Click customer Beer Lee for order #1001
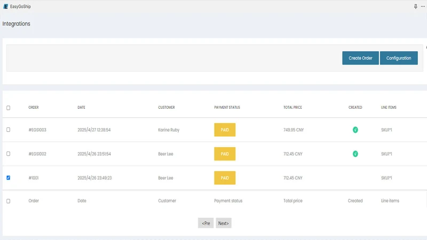Viewport: 427px width, 240px height. [165, 178]
